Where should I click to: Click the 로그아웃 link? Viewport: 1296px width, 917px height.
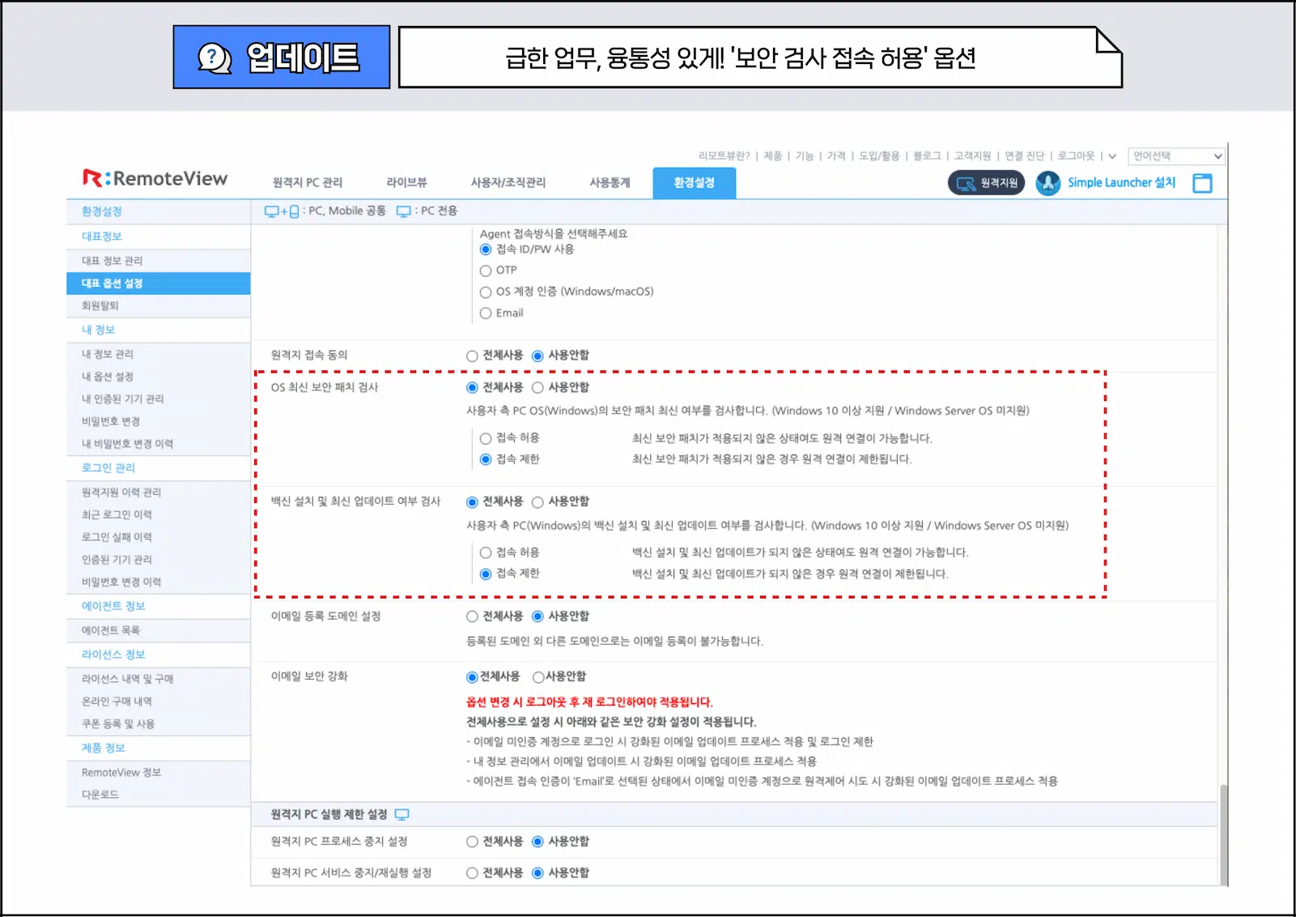[x=1077, y=156]
